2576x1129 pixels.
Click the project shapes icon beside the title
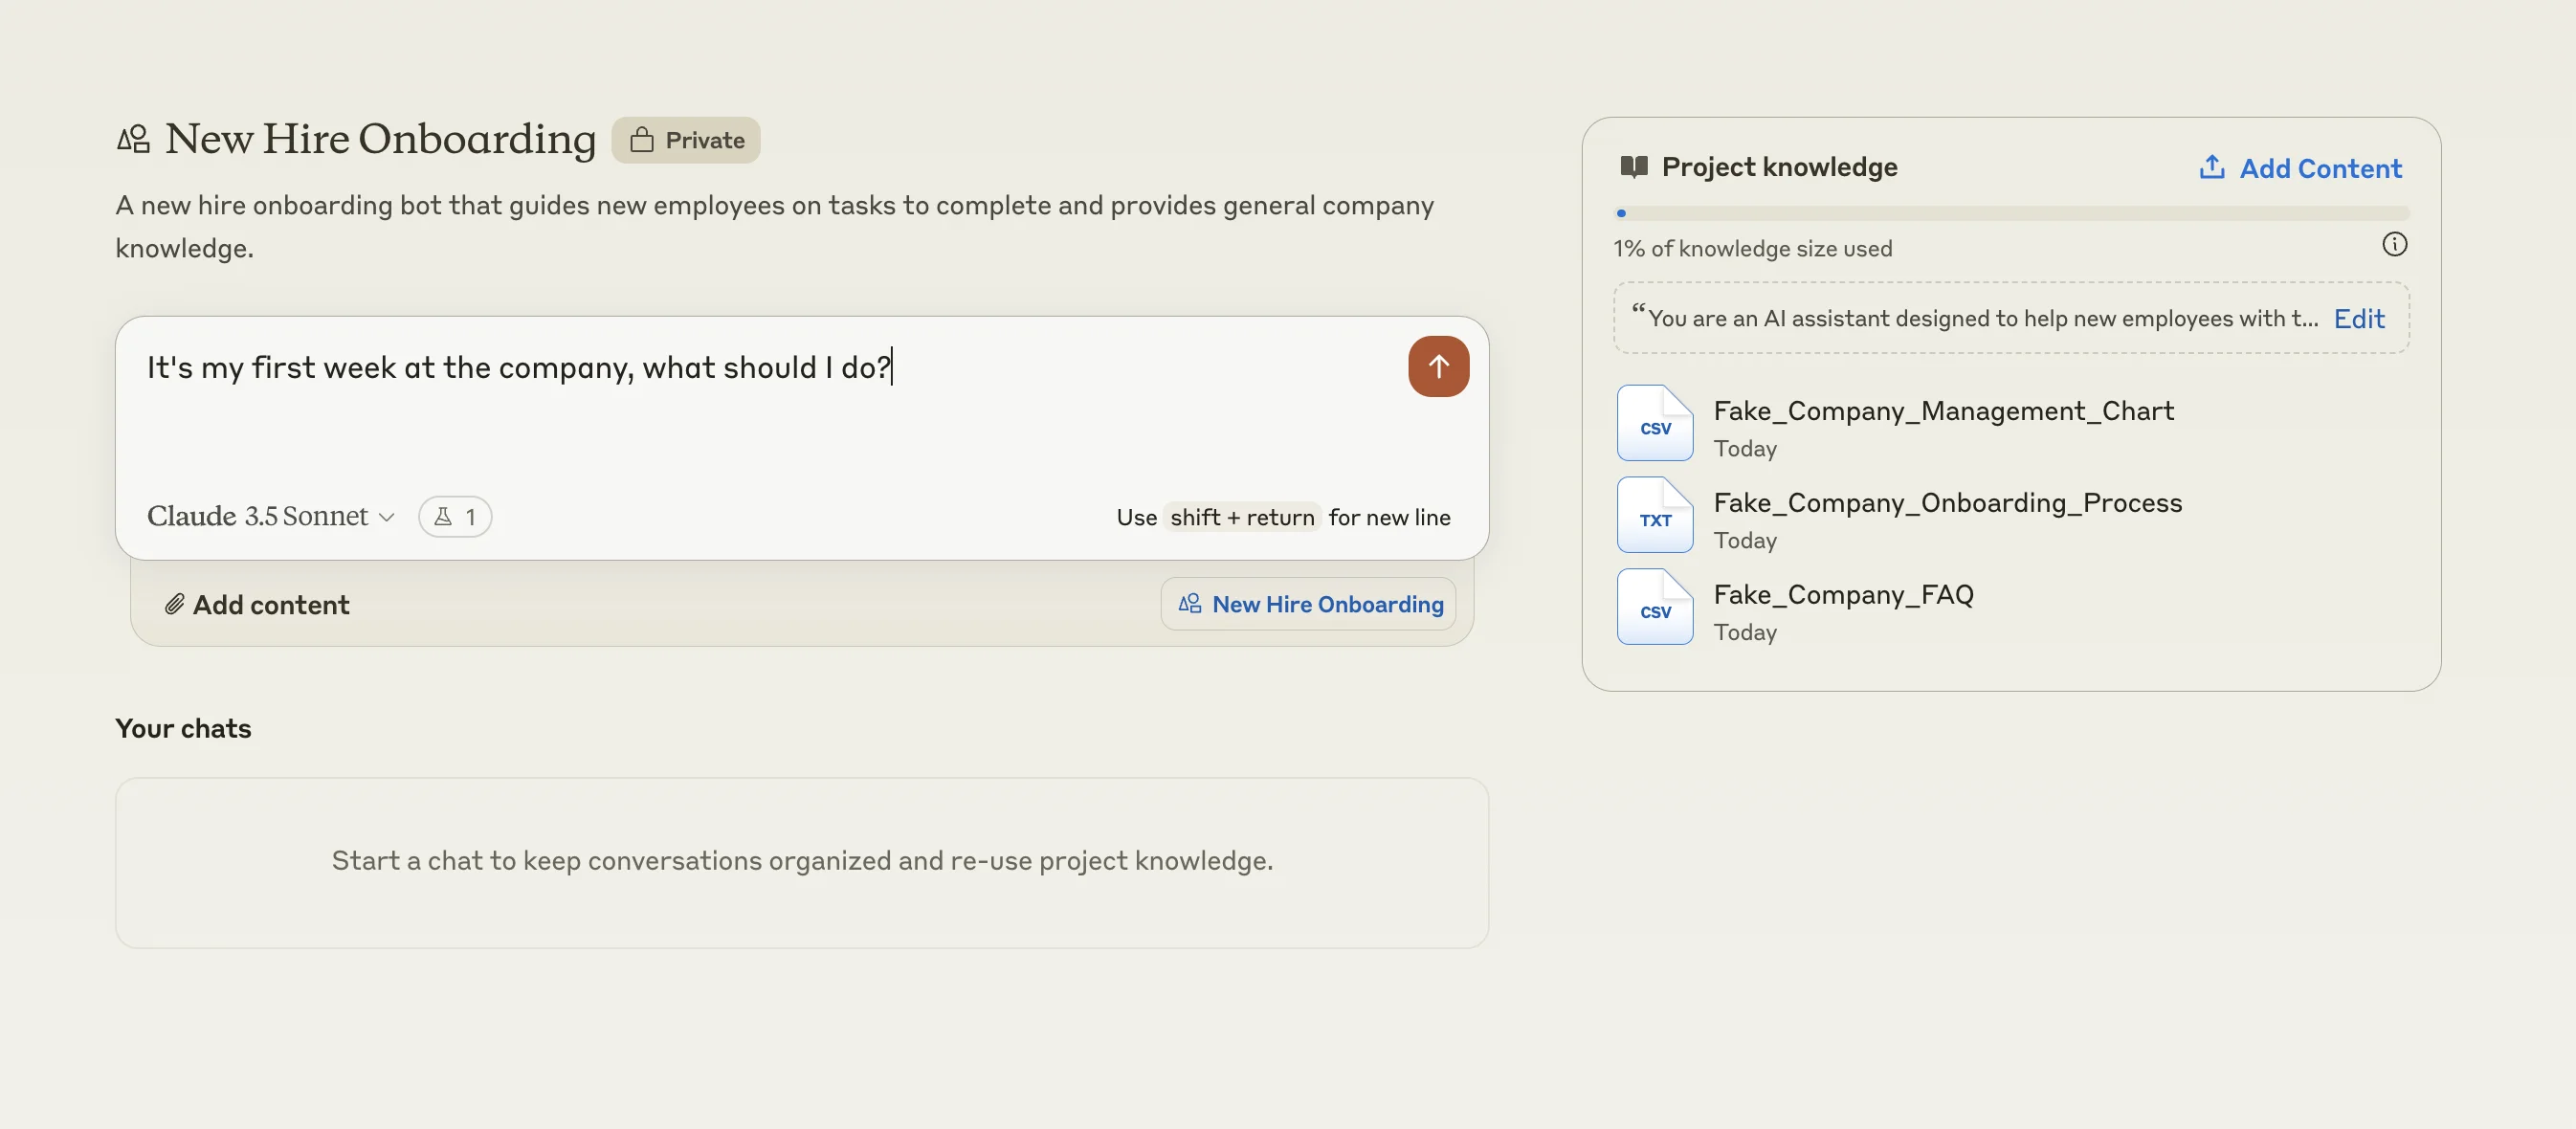point(133,139)
